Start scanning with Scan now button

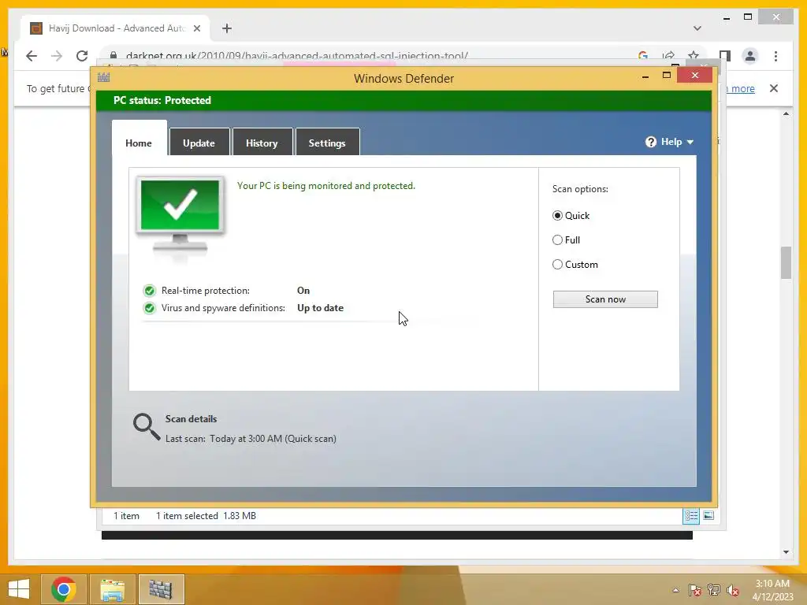click(605, 299)
